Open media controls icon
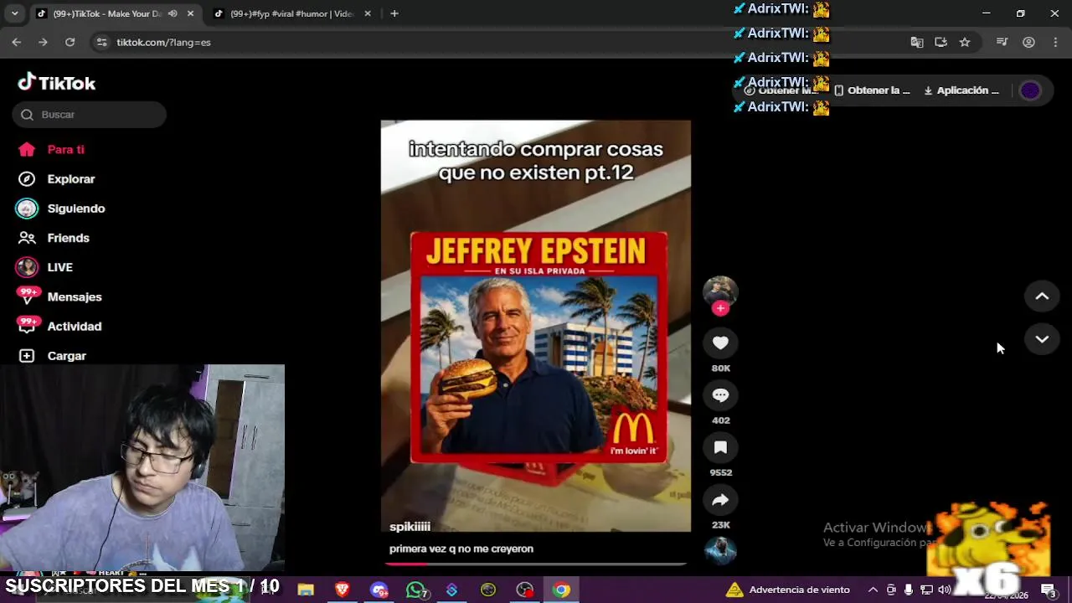 tap(1002, 42)
